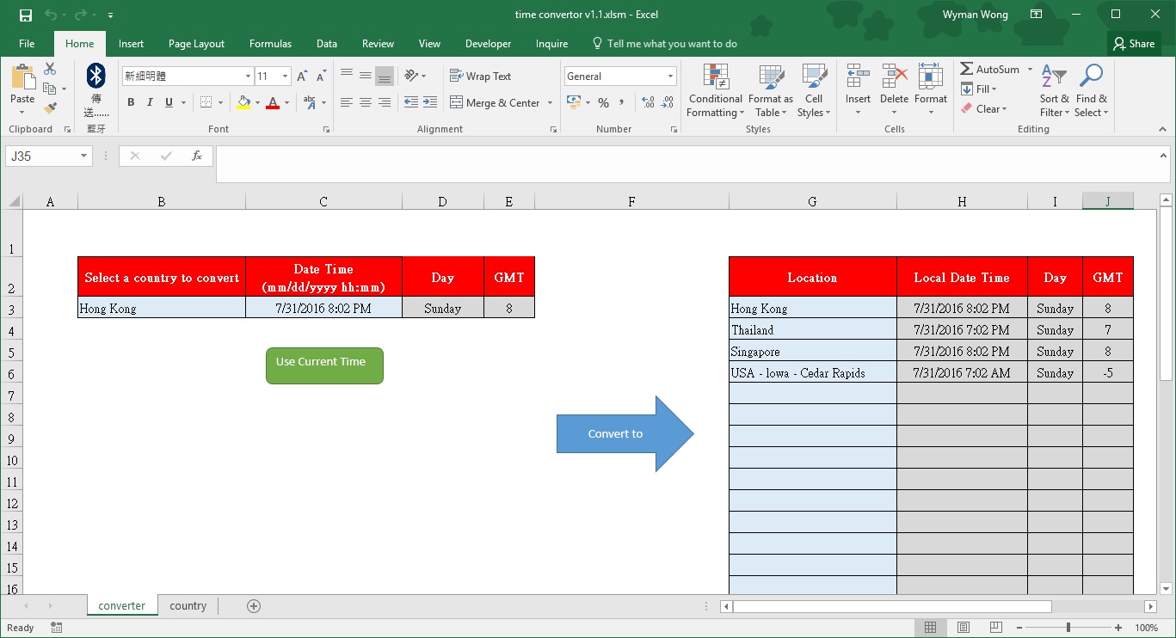The height and width of the screenshot is (638, 1176).
Task: Select the red Font Color swatch
Action: pyautogui.click(x=273, y=102)
